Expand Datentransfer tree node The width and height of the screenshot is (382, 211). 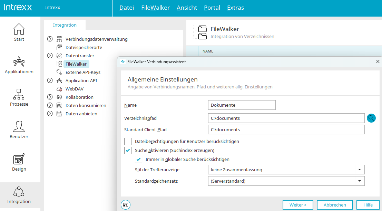click(50, 56)
